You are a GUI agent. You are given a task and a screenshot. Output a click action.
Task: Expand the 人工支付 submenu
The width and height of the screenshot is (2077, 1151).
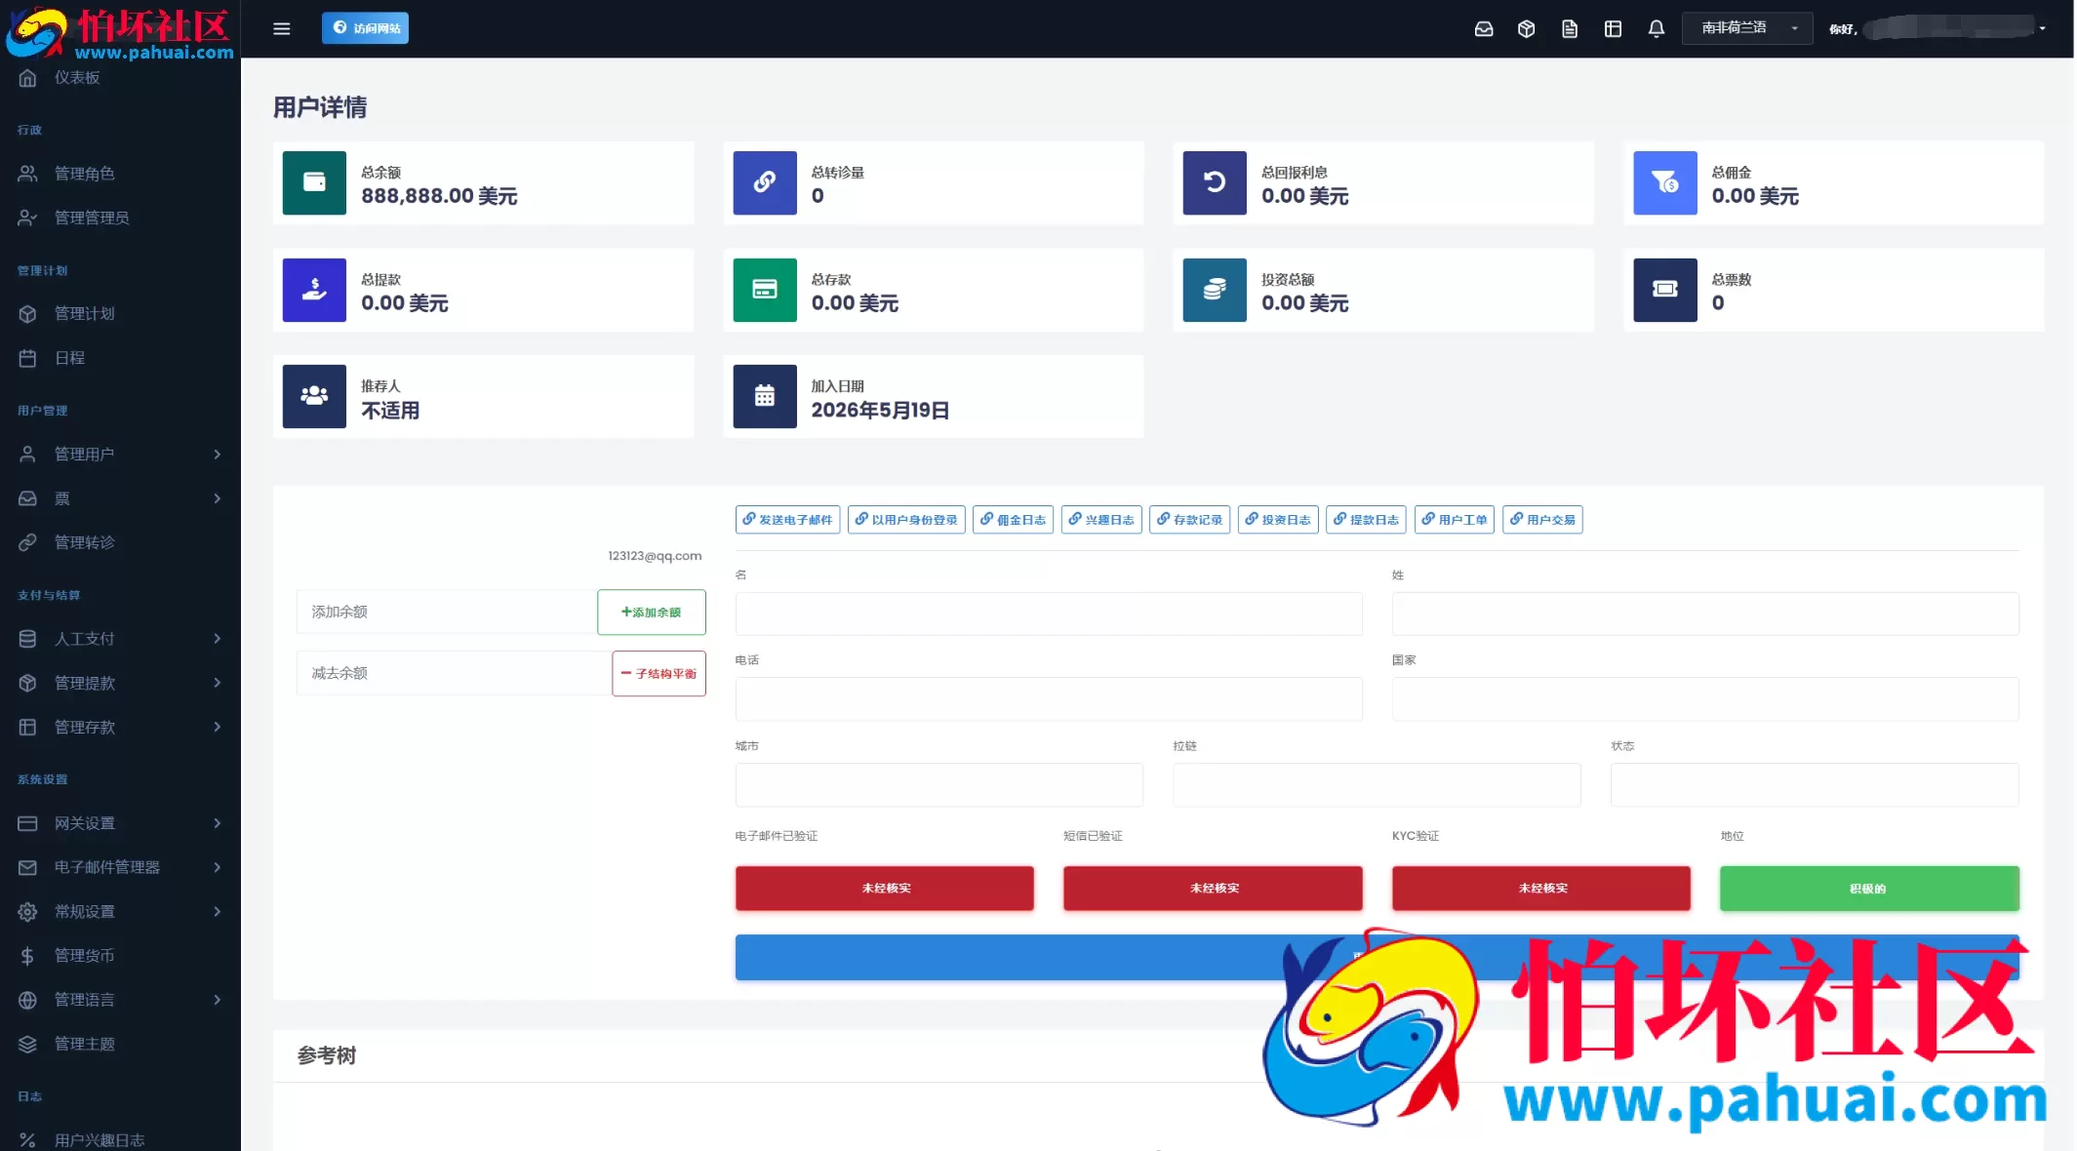217,639
